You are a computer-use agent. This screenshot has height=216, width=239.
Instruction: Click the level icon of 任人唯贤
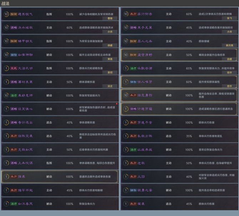(126, 82)
